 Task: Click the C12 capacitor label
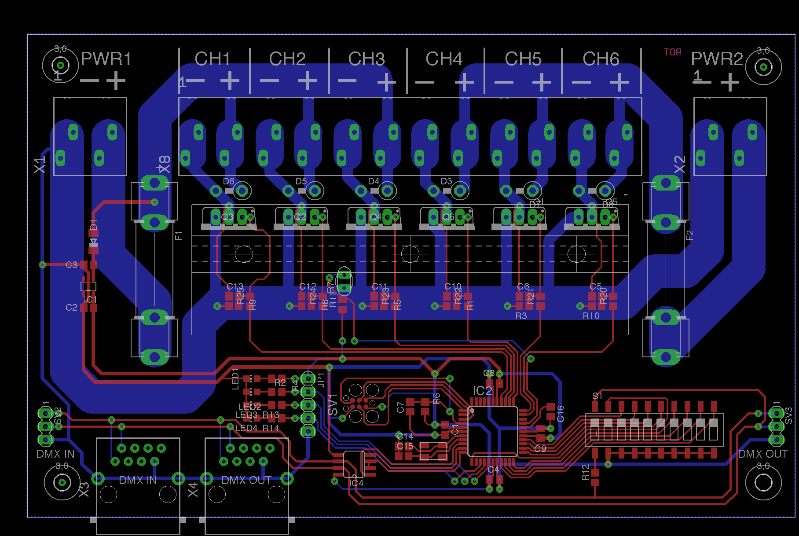click(308, 286)
